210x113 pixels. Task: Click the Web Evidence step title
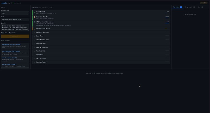coord(41,51)
